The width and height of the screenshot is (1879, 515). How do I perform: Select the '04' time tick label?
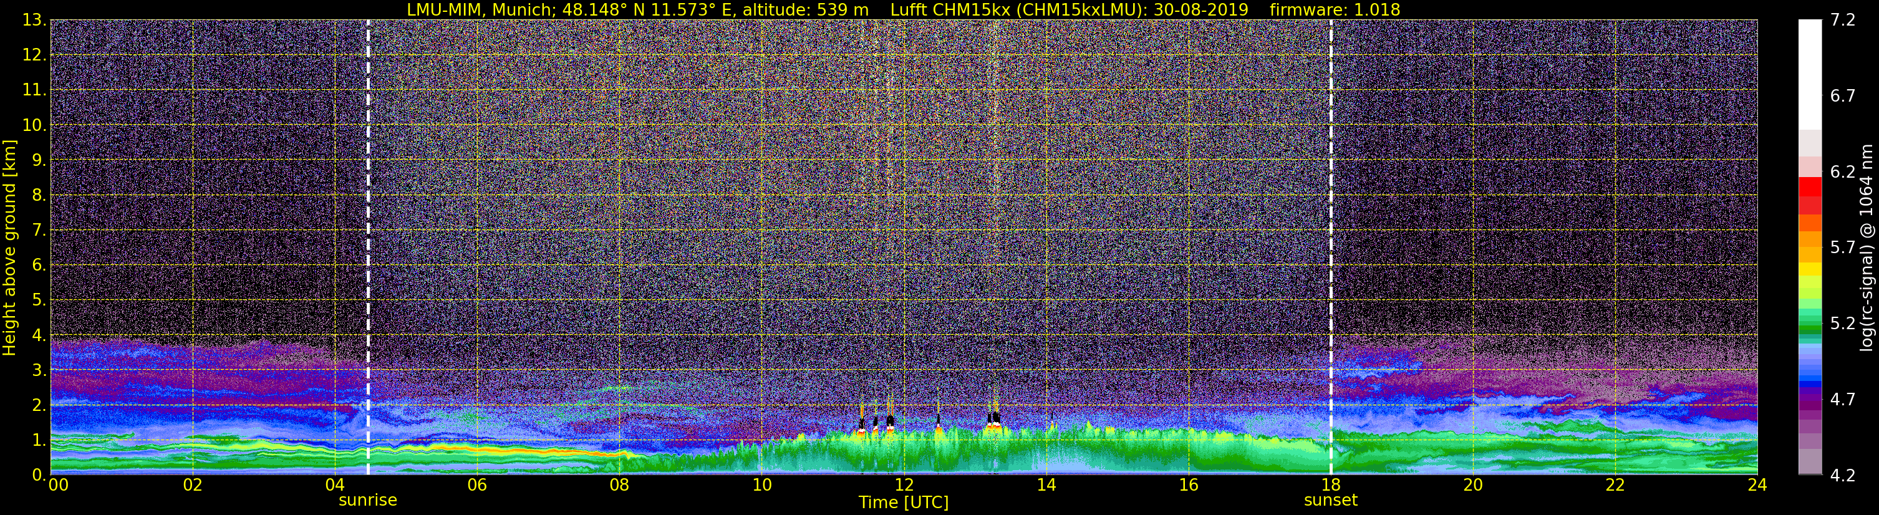click(335, 485)
